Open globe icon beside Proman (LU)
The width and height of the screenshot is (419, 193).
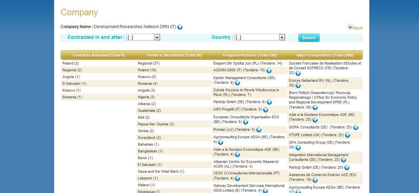259,130
